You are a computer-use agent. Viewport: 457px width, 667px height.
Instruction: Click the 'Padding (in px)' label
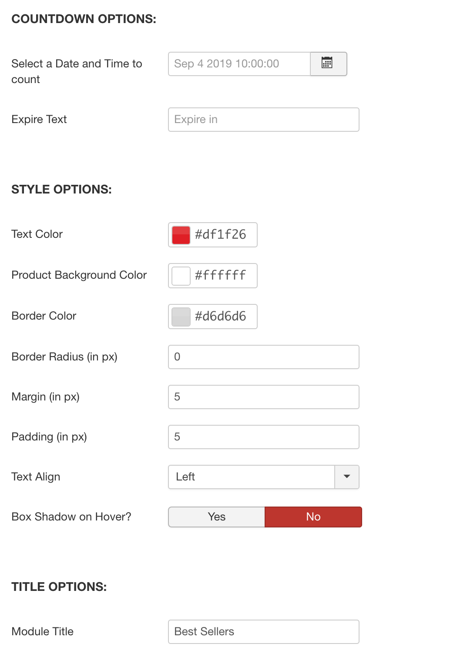(49, 437)
